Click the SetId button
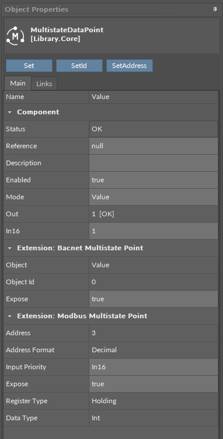 tap(79, 66)
